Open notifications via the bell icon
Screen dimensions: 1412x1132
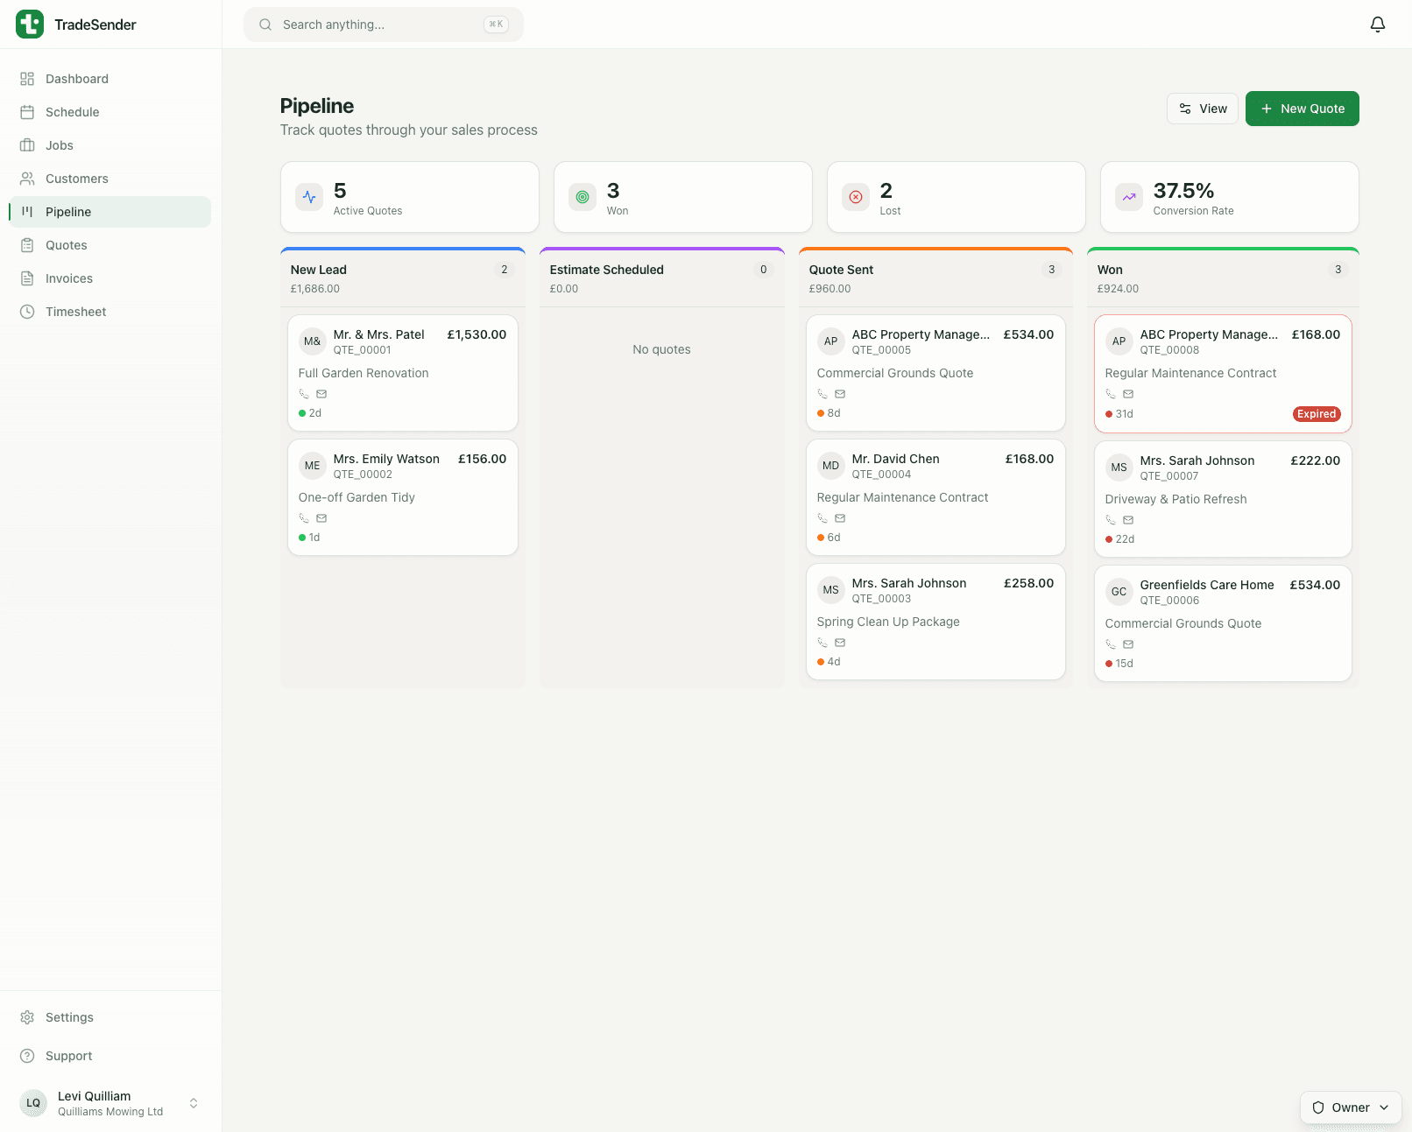coord(1377,24)
